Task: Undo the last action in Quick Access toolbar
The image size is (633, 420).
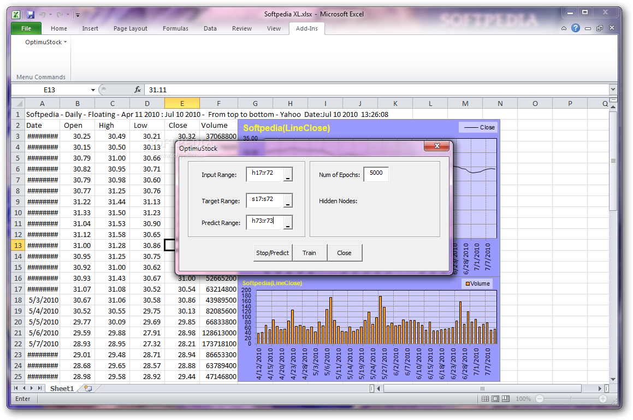Action: click(43, 15)
